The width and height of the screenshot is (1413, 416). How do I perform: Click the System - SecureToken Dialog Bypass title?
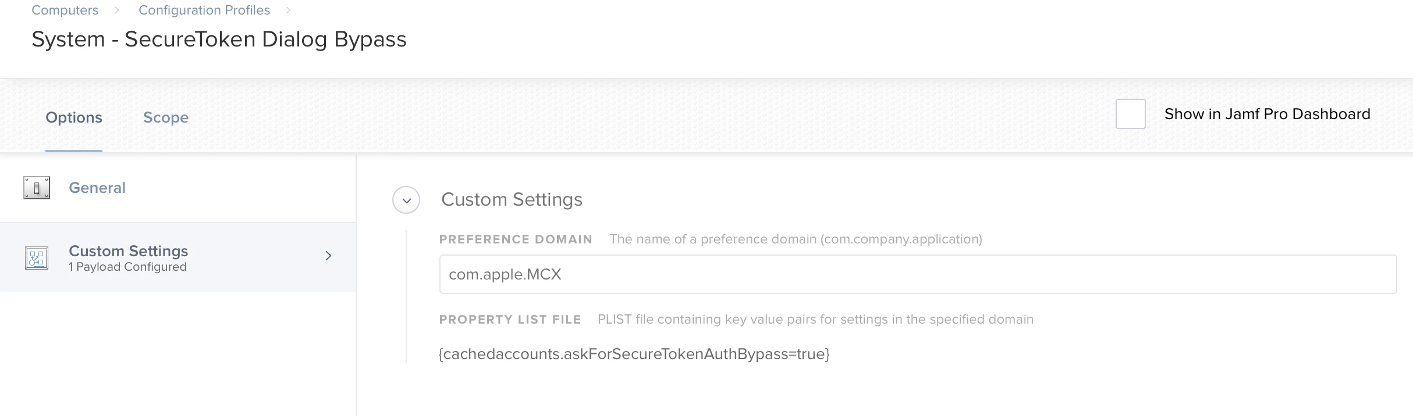point(219,40)
